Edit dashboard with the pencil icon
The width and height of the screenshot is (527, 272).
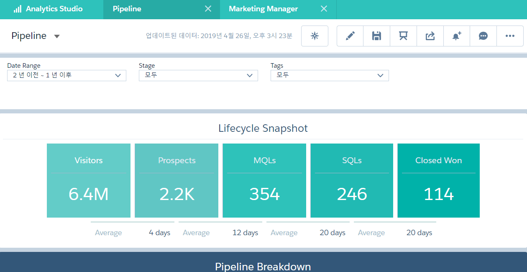tap(350, 36)
